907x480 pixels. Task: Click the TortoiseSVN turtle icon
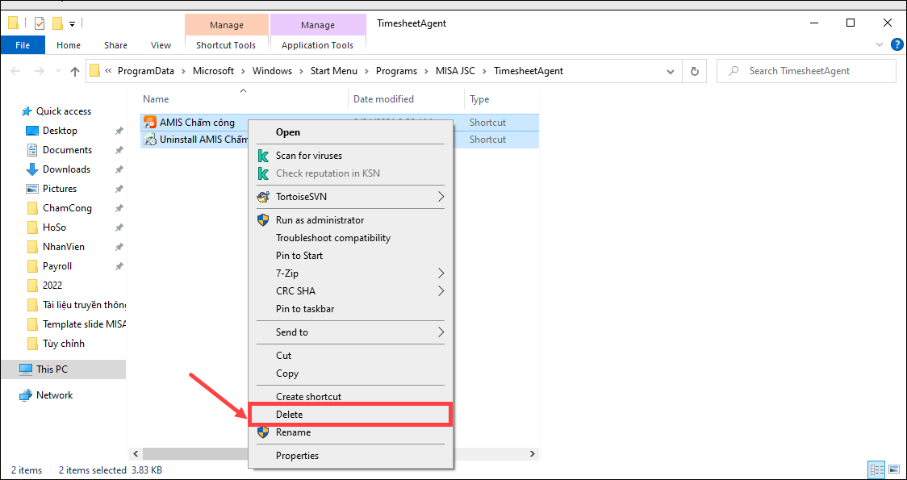[262, 197]
